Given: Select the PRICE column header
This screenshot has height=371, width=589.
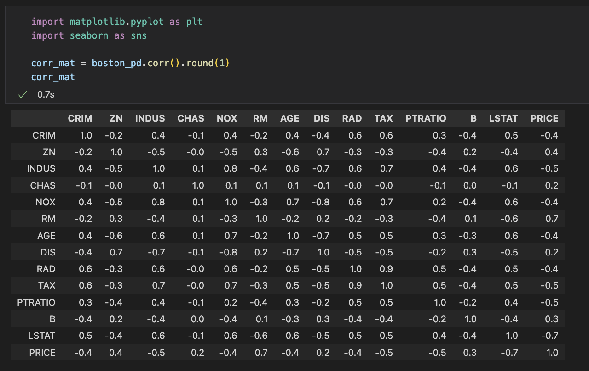Looking at the screenshot, I should (x=544, y=118).
